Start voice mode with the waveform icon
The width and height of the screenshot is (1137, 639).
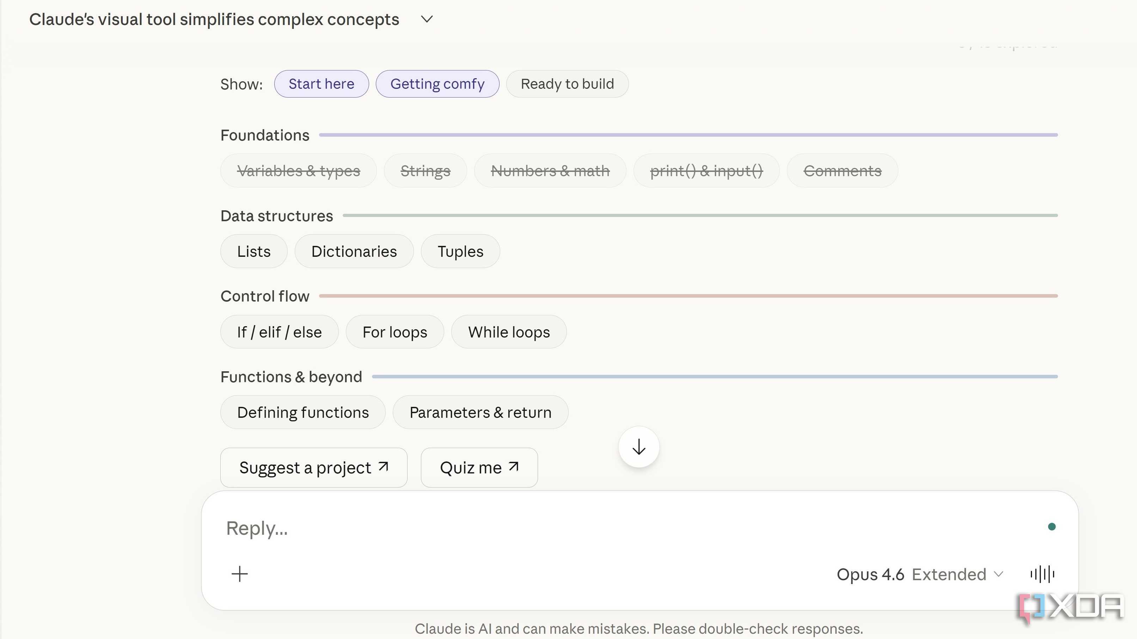(1042, 574)
